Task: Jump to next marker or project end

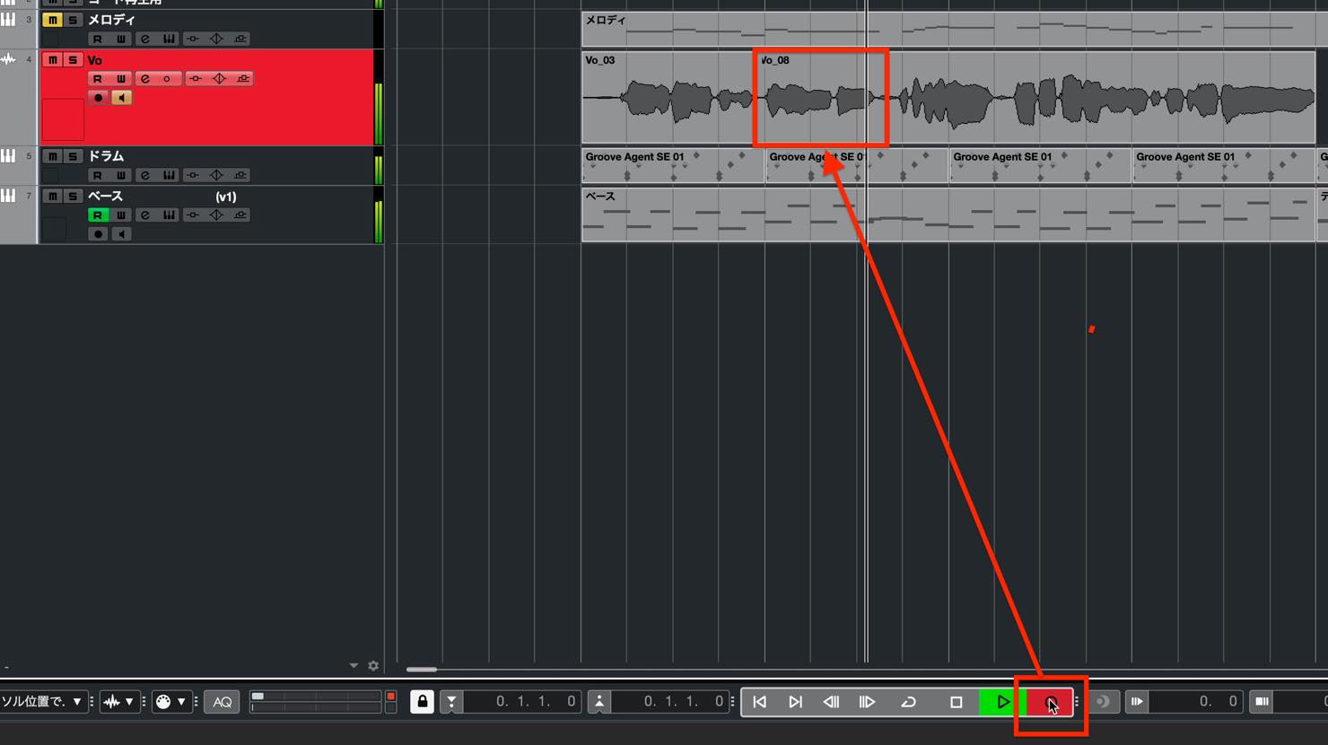Action: coord(795,702)
